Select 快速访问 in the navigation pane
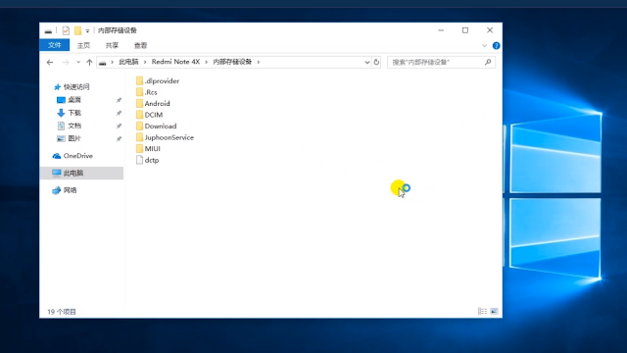This screenshot has height=353, width=627. (x=76, y=87)
